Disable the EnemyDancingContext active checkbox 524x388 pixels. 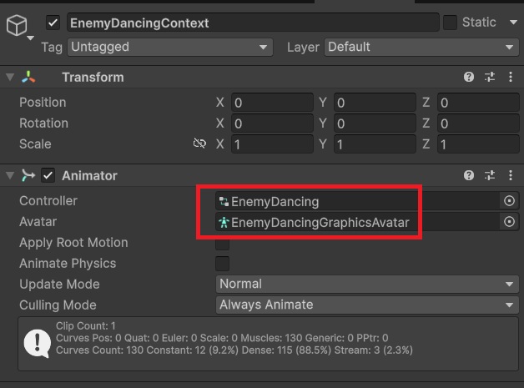53,23
